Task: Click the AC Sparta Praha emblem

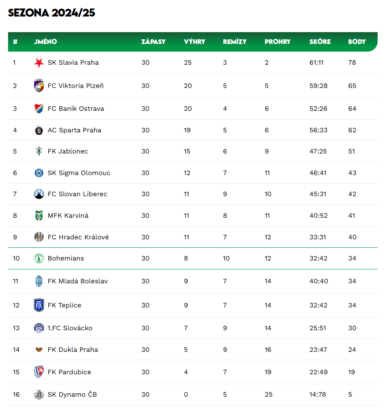Action: (x=39, y=130)
